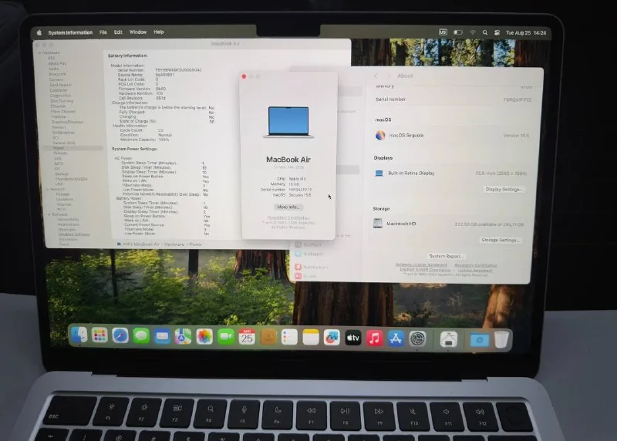Click More Info in About window
The image size is (617, 441).
pos(288,207)
